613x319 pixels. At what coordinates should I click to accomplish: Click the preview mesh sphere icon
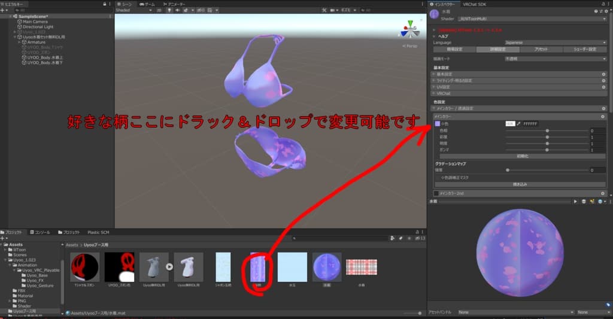584,201
